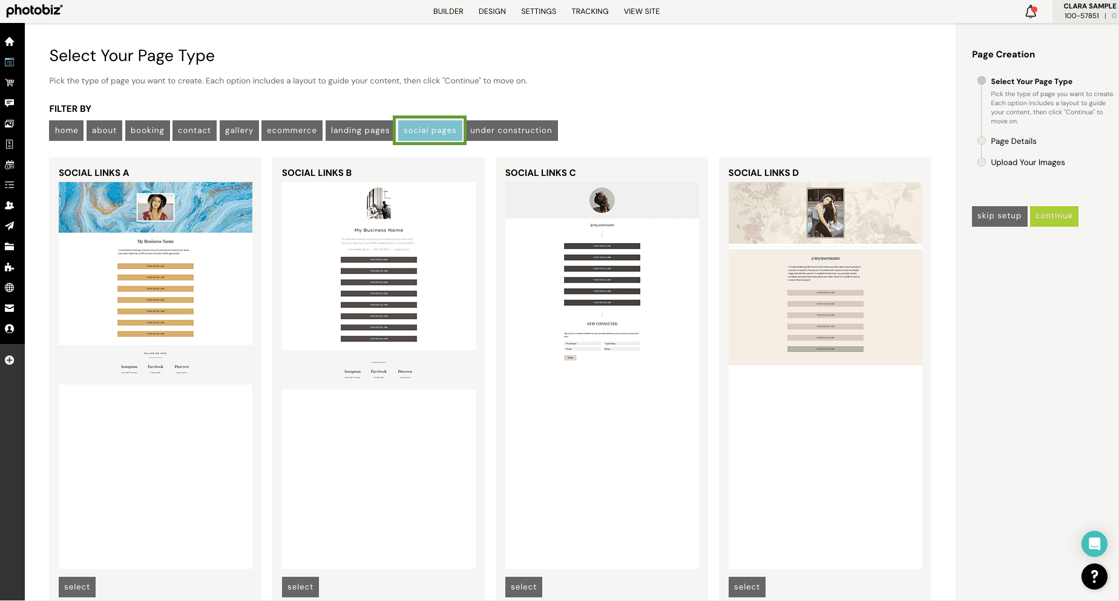1119x601 pixels.
Task: Click the skip setup button
Action: point(999,216)
